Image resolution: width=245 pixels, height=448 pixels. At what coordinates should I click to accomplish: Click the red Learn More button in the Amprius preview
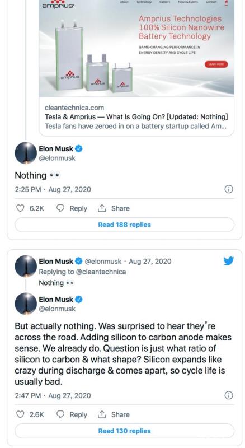tap(216, 64)
